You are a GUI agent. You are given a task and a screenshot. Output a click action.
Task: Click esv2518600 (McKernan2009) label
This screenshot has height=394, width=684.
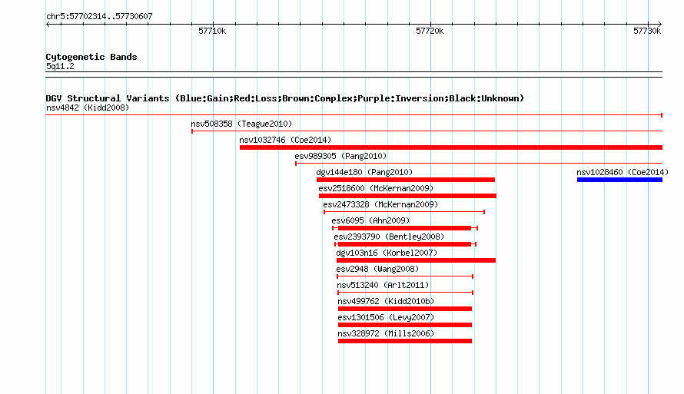point(376,188)
